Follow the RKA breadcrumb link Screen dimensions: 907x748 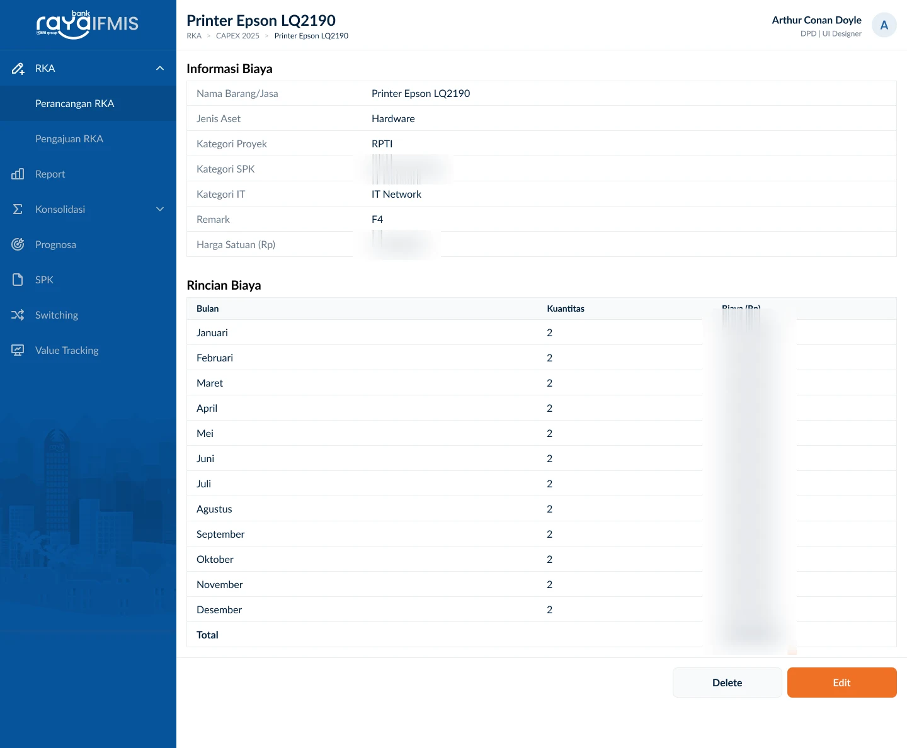coord(194,36)
